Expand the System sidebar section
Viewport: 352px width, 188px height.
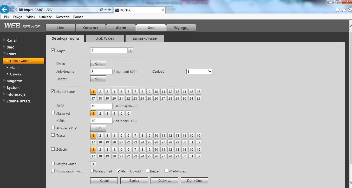tap(13, 88)
